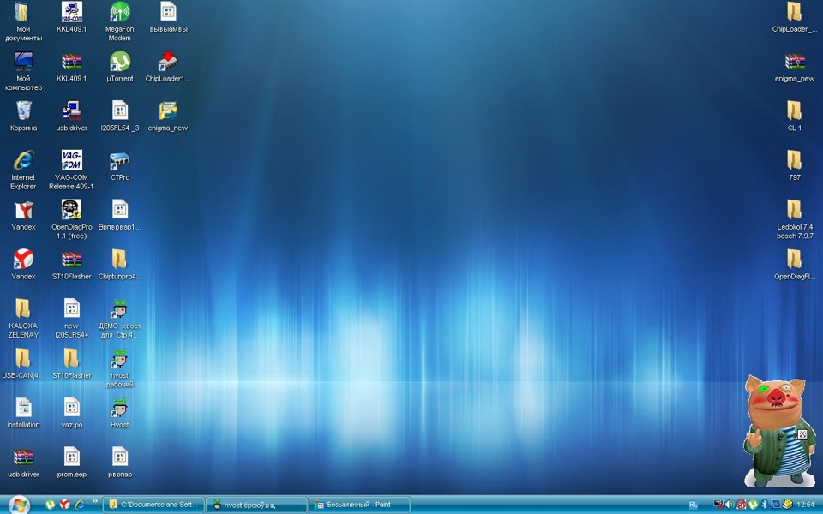Launch MegaFon Modem from the desktop
This screenshot has height=514, width=823.
tap(120, 13)
